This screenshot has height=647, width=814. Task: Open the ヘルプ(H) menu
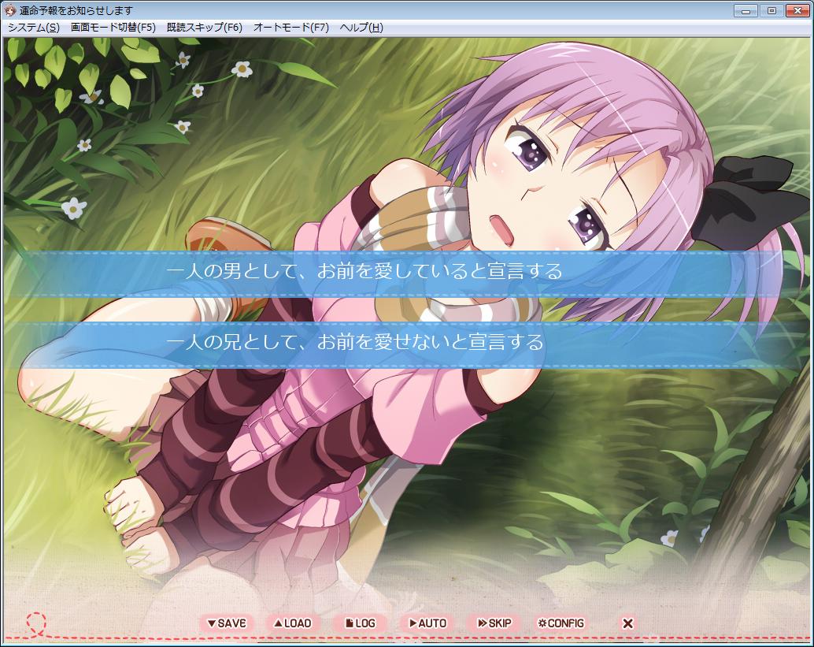point(361,28)
